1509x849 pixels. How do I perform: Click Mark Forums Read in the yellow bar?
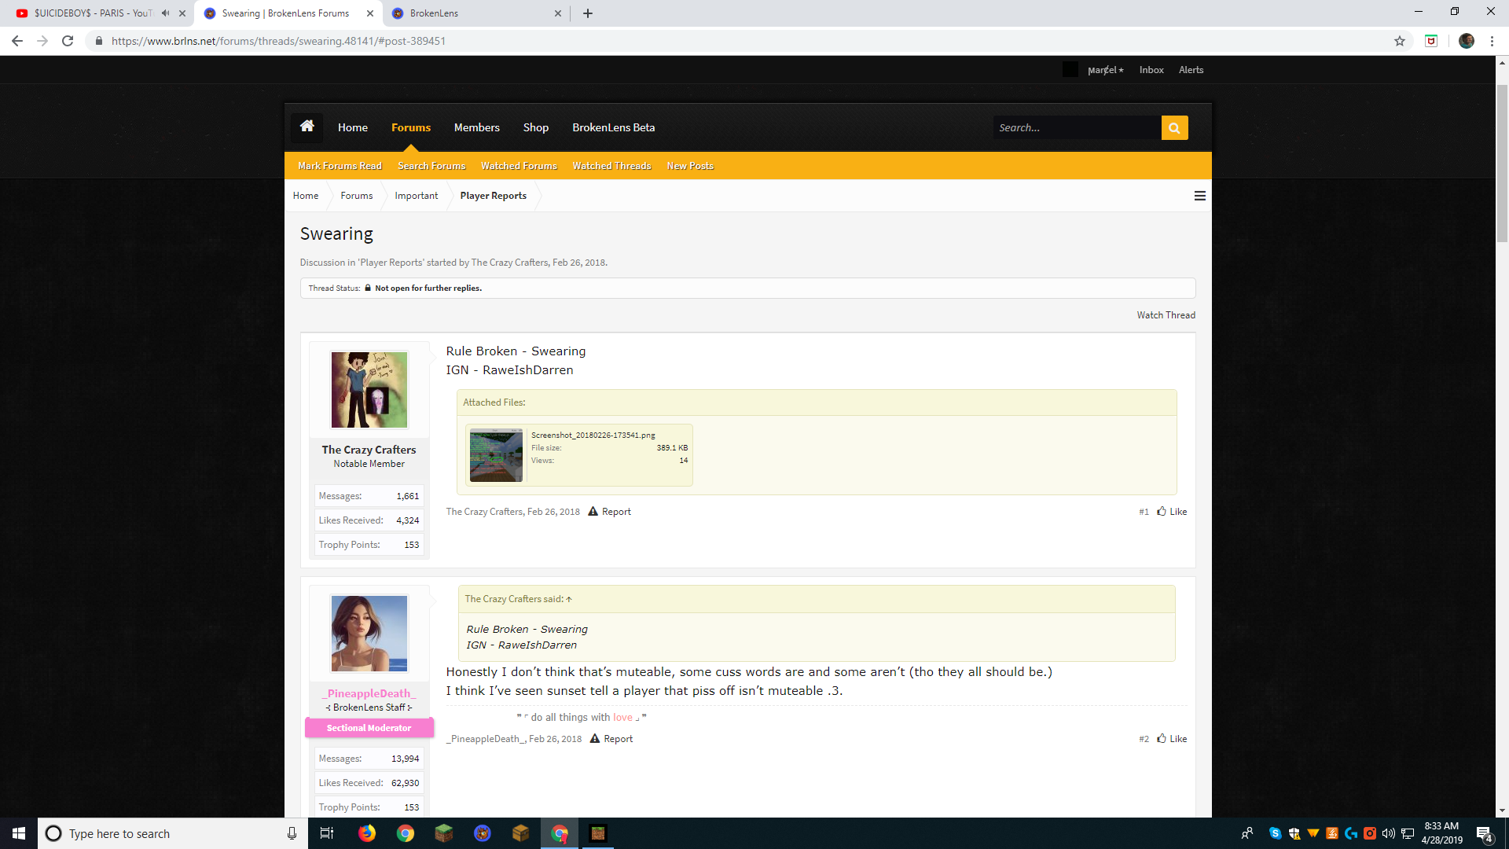[340, 166]
